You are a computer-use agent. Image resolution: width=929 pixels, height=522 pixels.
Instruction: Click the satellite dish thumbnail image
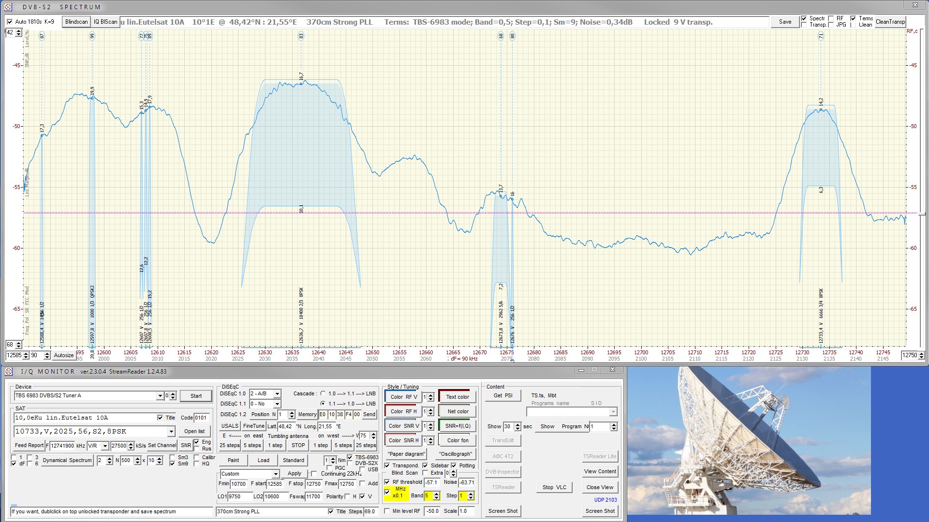(749, 440)
